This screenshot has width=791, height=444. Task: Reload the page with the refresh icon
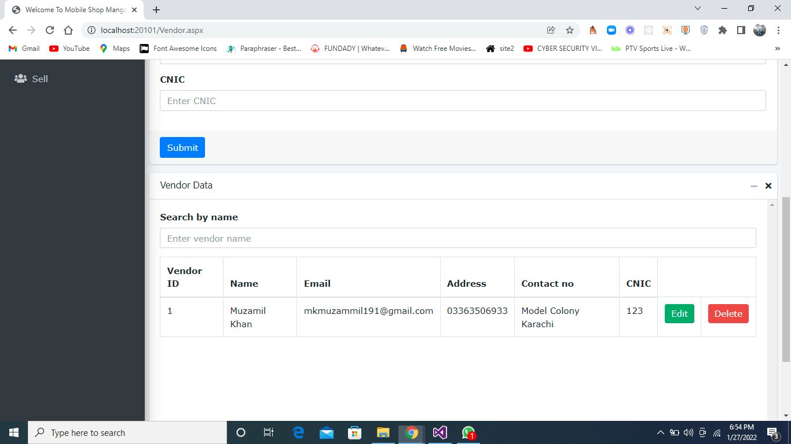coord(49,30)
